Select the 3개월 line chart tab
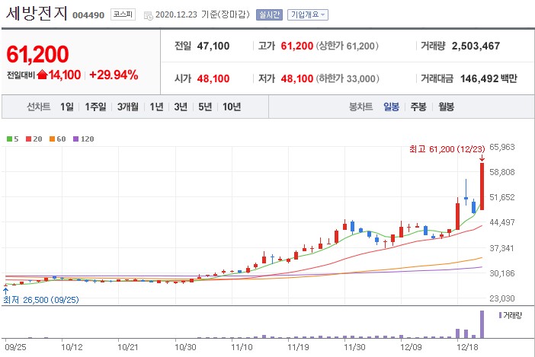The image size is (535, 357). click(128, 107)
